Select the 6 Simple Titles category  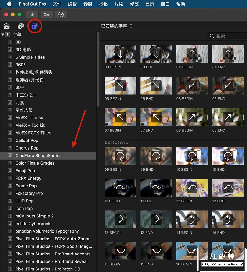pos(48,57)
